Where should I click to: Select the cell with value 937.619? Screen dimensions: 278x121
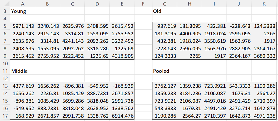tap(164, 26)
